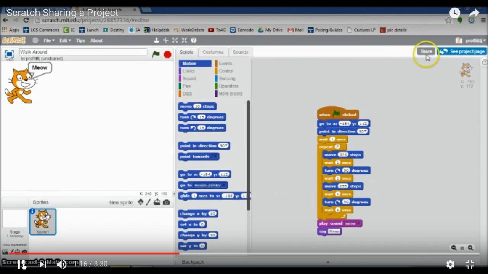This screenshot has width=488, height=274.
Task: Select the Sprite1 thumbnail
Action: pos(43,221)
